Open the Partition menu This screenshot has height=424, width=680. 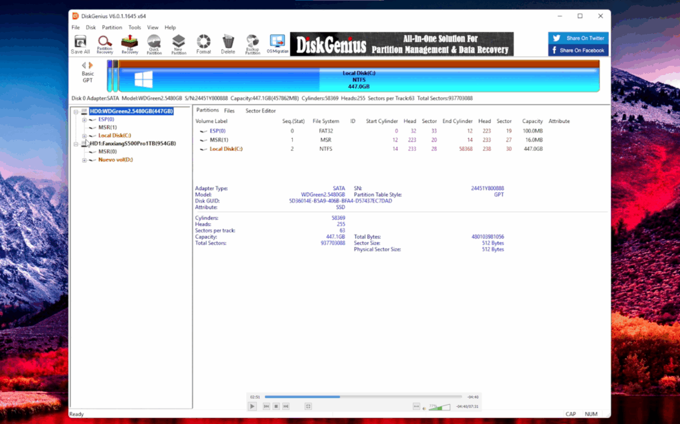click(x=112, y=27)
